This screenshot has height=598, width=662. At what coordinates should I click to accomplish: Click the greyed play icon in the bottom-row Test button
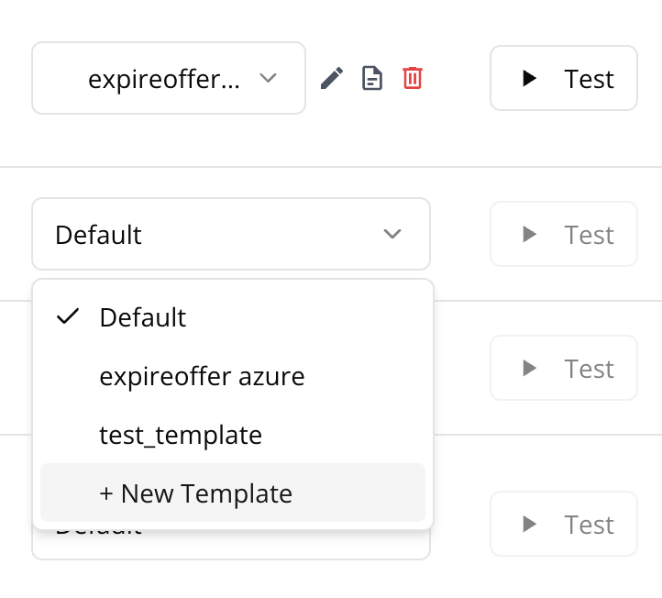[529, 525]
